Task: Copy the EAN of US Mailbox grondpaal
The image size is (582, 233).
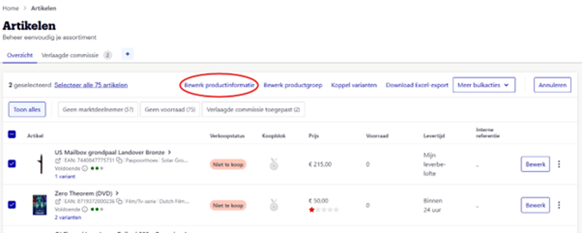Action: point(119,160)
